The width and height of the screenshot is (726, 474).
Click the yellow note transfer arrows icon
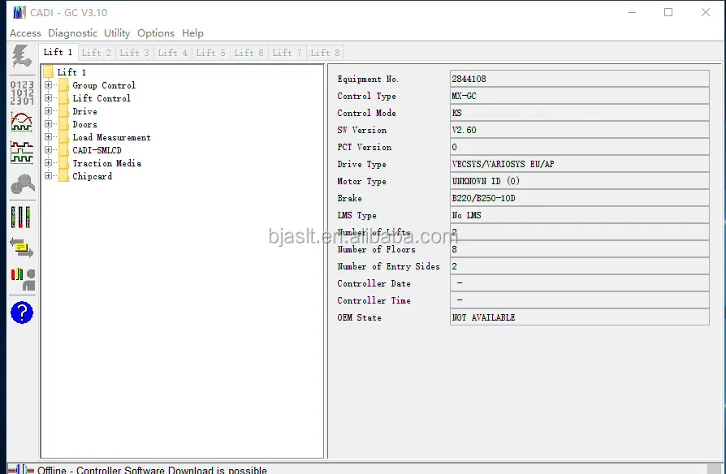(21, 248)
